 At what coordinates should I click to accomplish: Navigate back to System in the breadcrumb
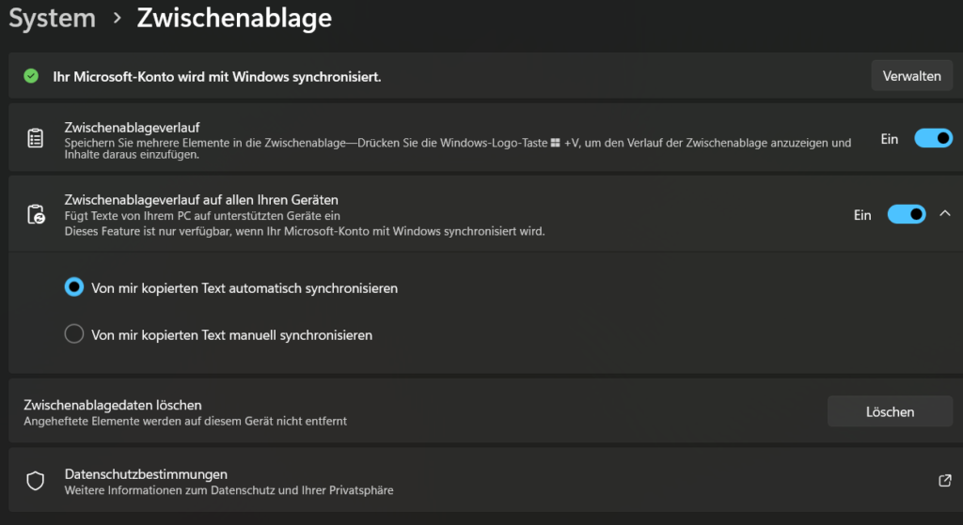[x=53, y=19]
